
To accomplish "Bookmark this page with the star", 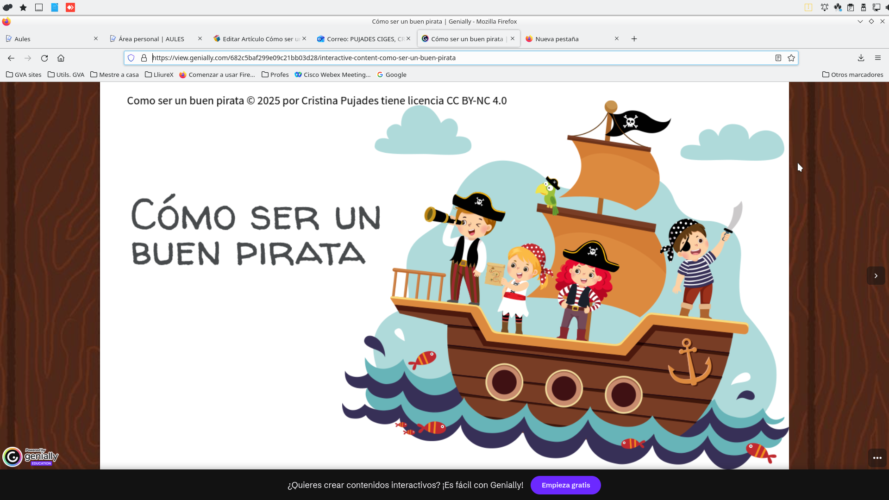I will [791, 58].
